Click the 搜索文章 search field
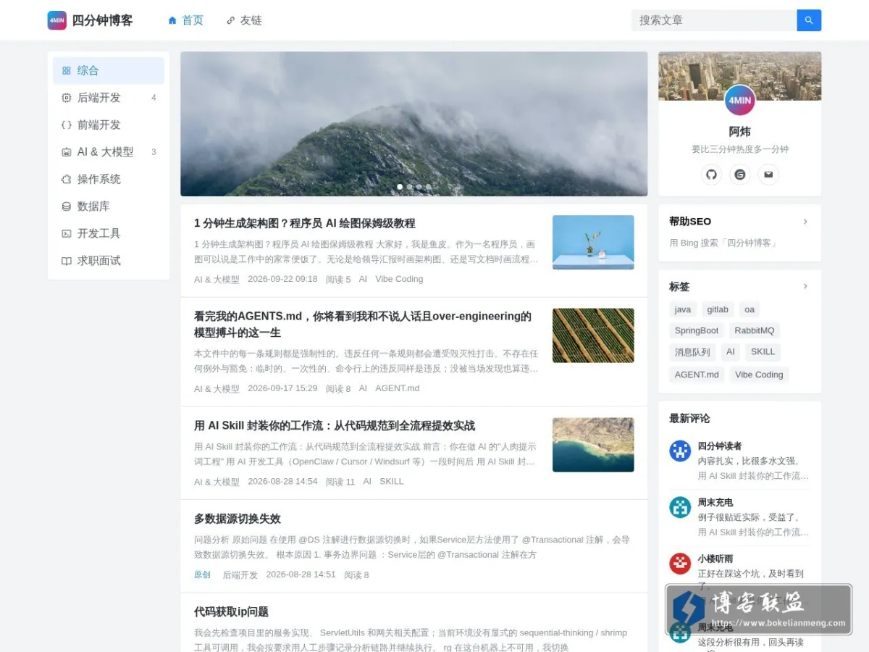 click(714, 20)
